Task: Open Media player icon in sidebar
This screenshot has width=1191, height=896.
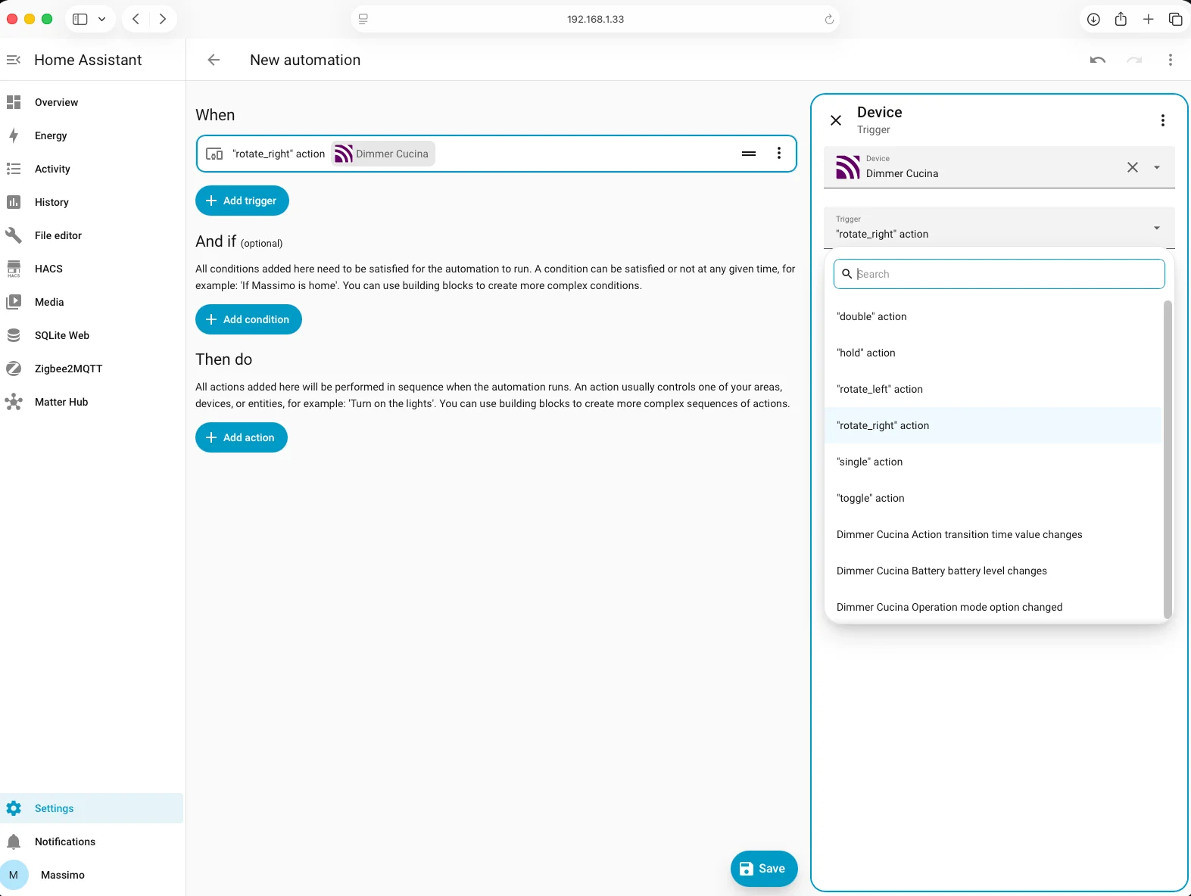Action: (14, 302)
